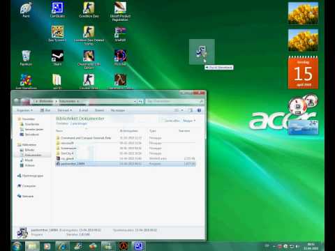Click the Brænd toolbar button
The width and height of the screenshot is (335, 251).
tap(99, 110)
